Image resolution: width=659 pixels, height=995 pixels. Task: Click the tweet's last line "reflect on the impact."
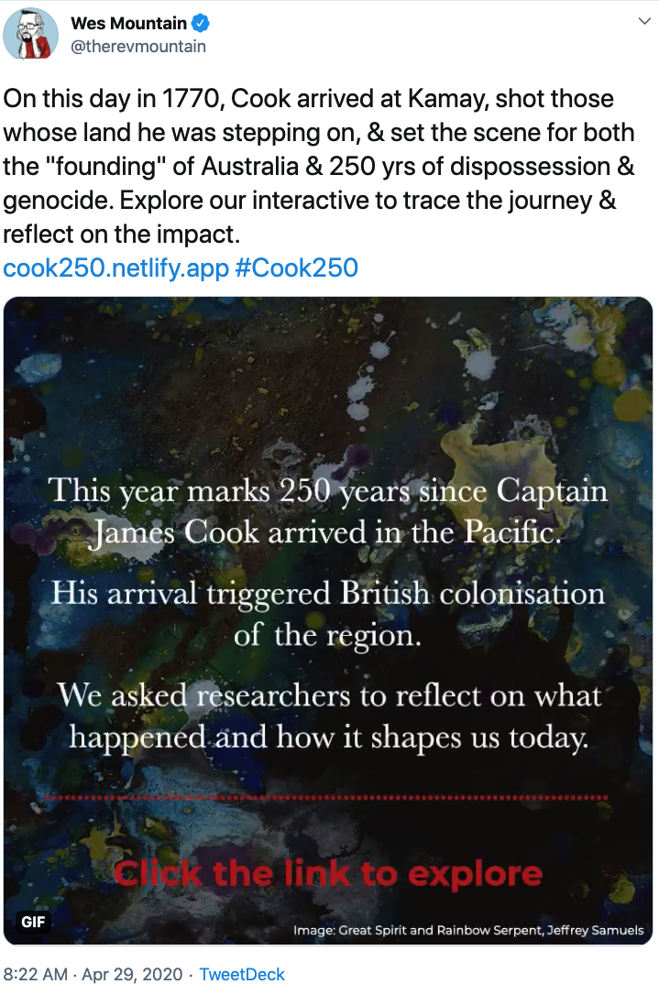tap(121, 234)
